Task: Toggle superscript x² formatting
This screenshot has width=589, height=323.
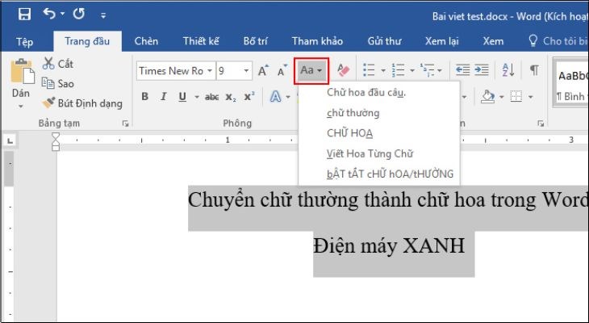Action: pos(249,97)
